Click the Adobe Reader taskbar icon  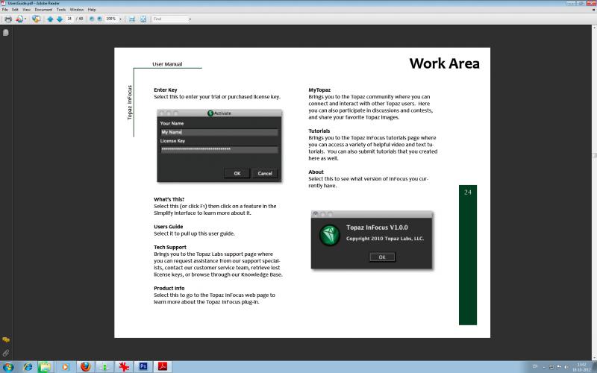(x=163, y=366)
